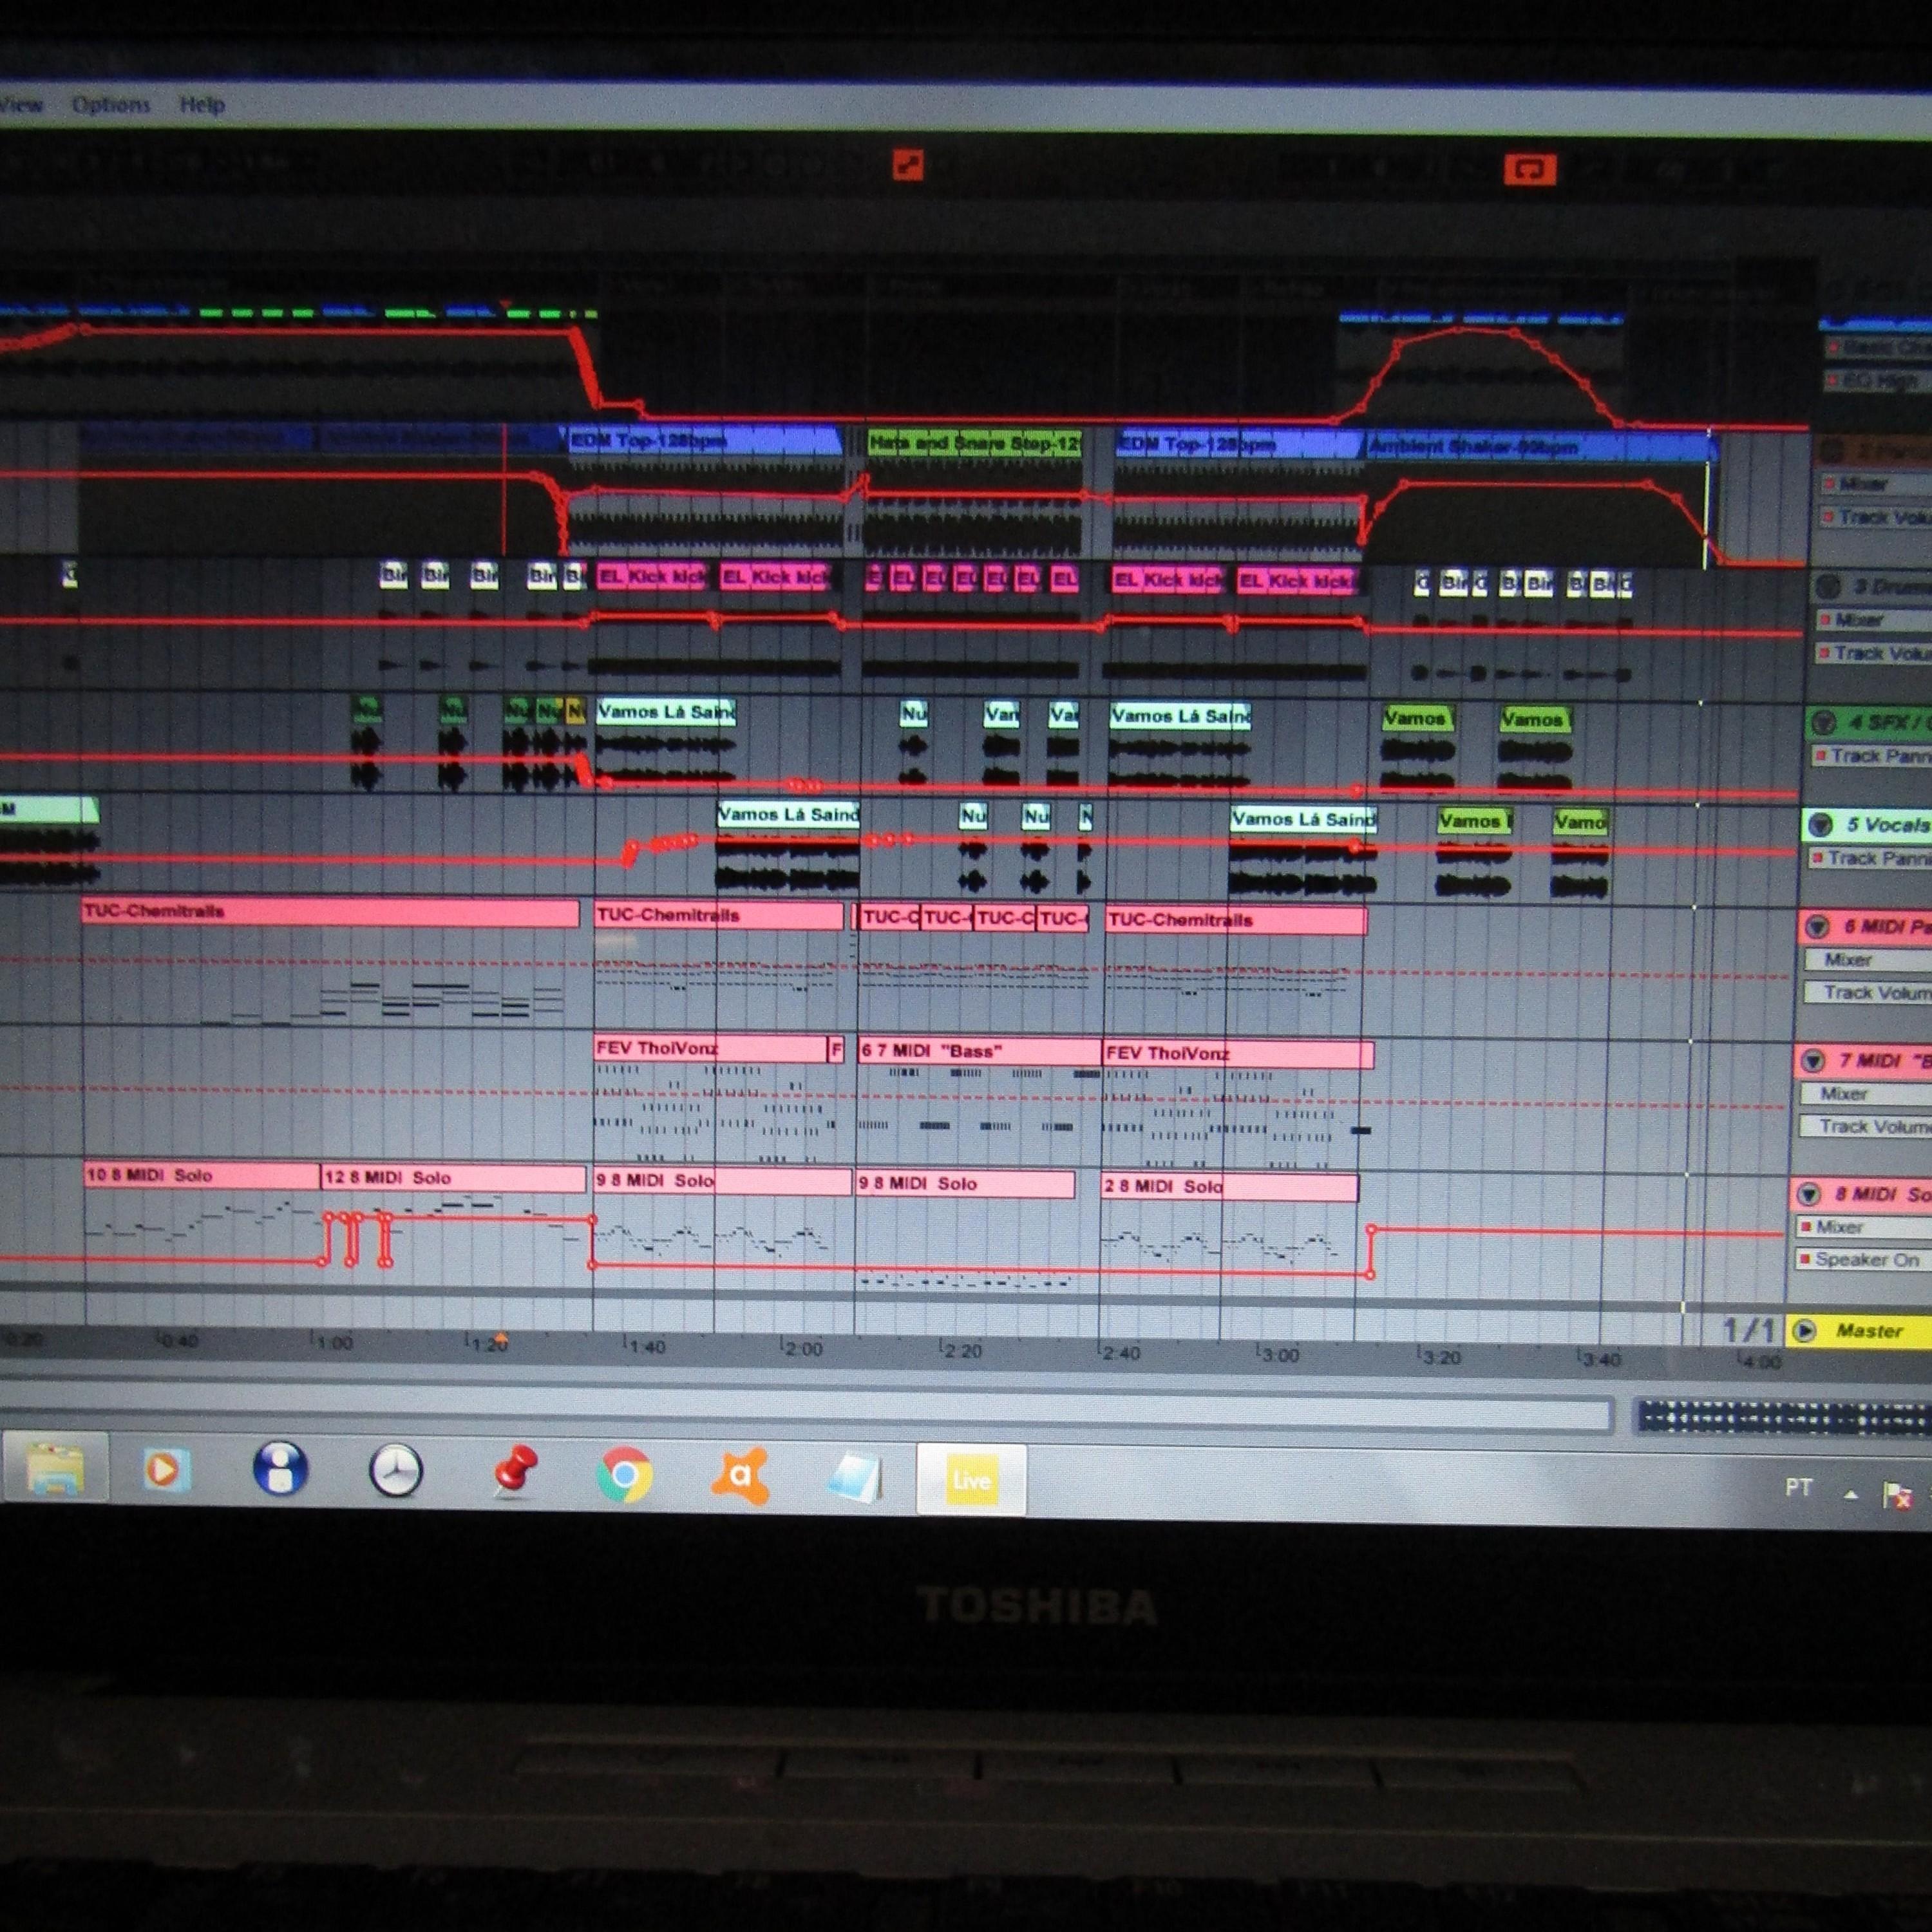The image size is (1932, 1932).
Task: Open the clock app on the taskbar
Action: coord(396,1471)
